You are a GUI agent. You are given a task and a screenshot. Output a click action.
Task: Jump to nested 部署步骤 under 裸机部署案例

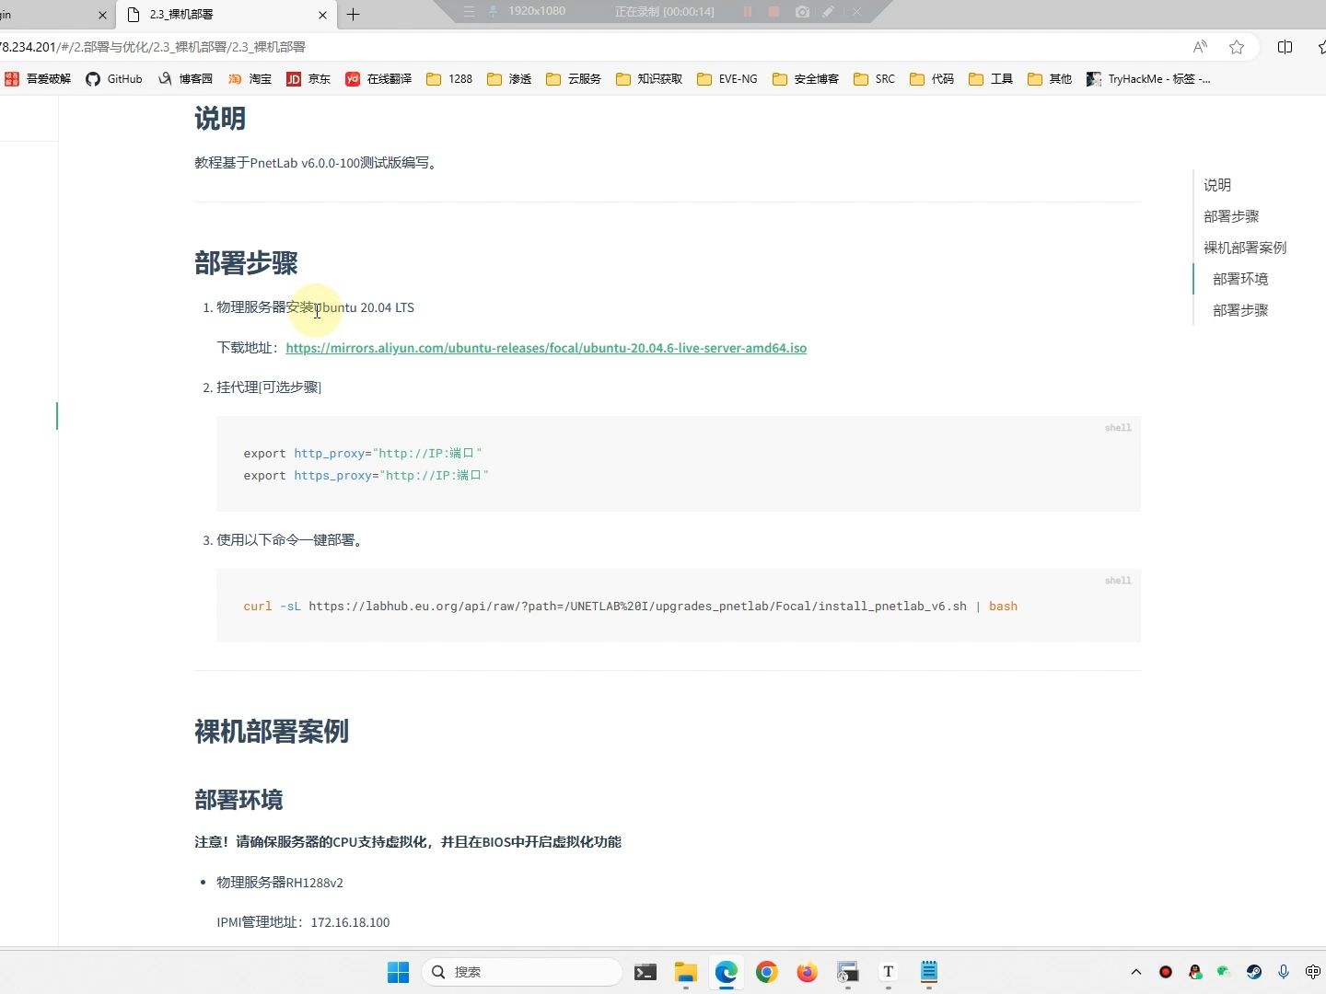tap(1240, 310)
